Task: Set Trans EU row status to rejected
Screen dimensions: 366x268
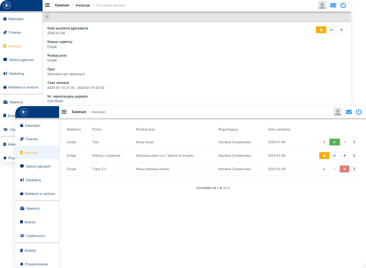Action: [x=344, y=169]
